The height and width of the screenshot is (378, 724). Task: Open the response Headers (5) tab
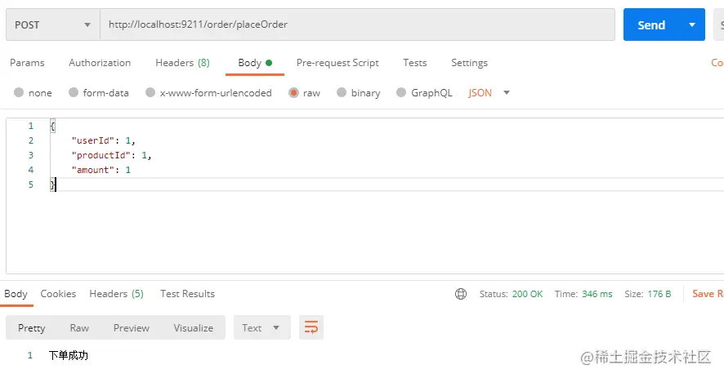(x=116, y=294)
